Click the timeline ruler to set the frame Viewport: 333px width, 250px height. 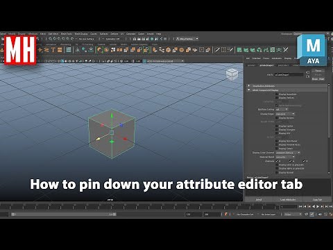coord(139,206)
